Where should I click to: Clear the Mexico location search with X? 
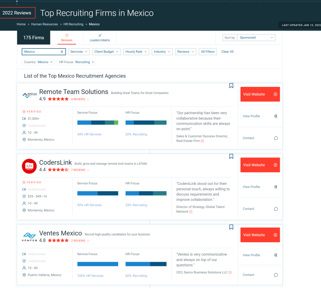[62, 52]
